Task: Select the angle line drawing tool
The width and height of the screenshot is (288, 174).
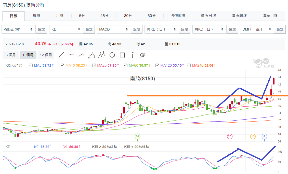Action: (81, 55)
